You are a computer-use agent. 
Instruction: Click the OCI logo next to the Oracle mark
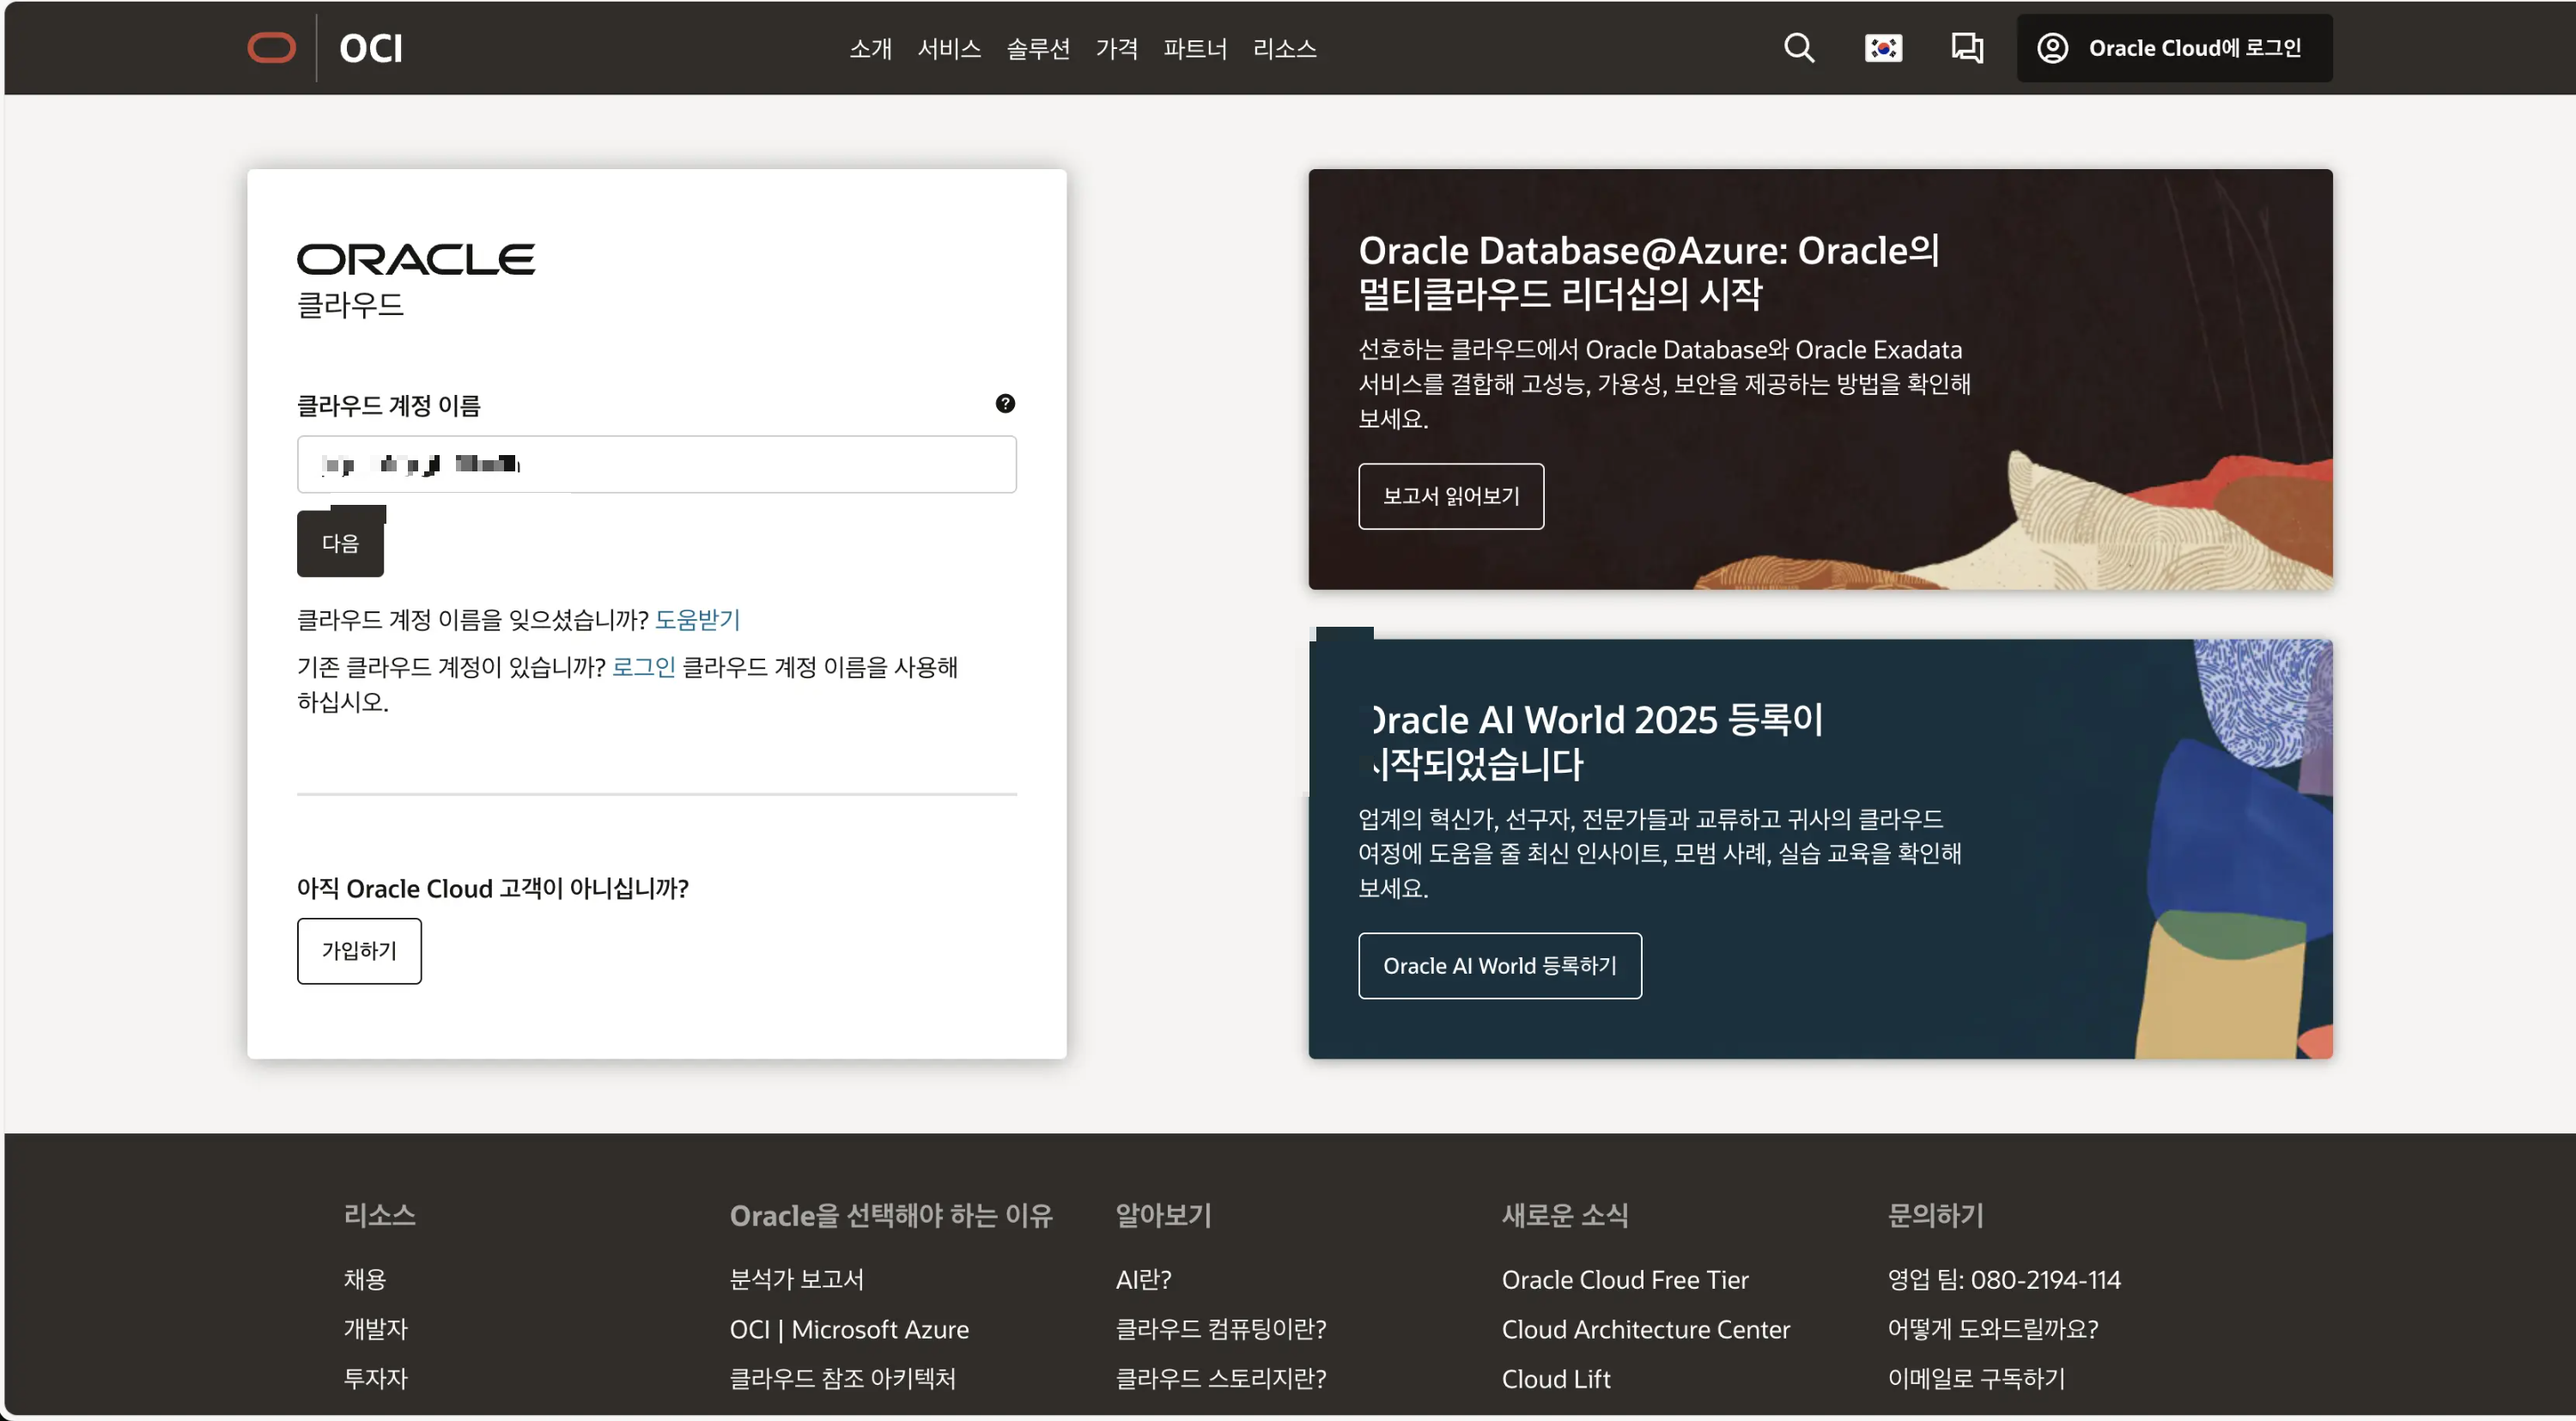[369, 47]
